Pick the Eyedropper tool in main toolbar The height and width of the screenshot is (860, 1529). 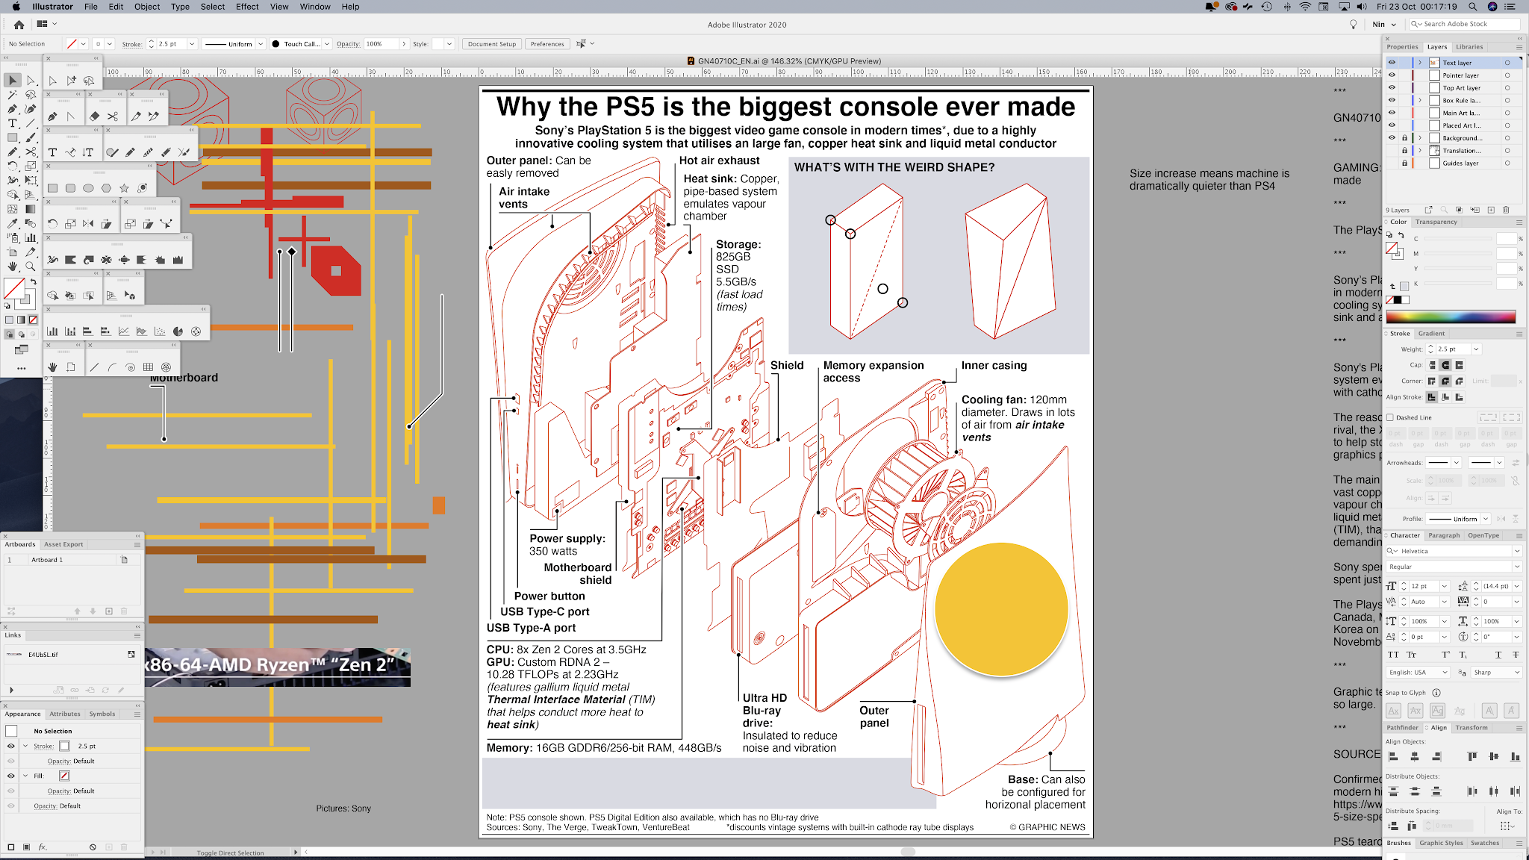[13, 223]
